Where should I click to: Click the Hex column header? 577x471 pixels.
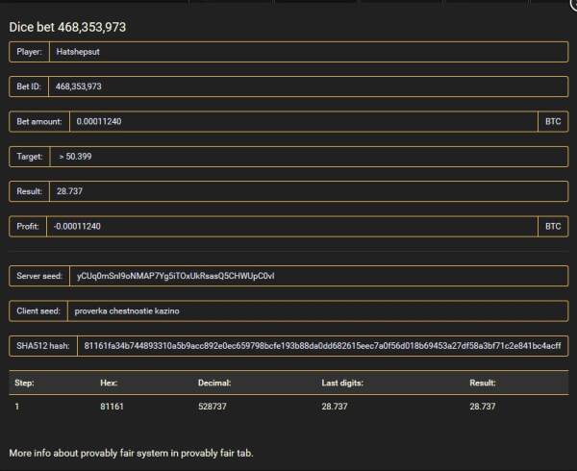point(109,383)
